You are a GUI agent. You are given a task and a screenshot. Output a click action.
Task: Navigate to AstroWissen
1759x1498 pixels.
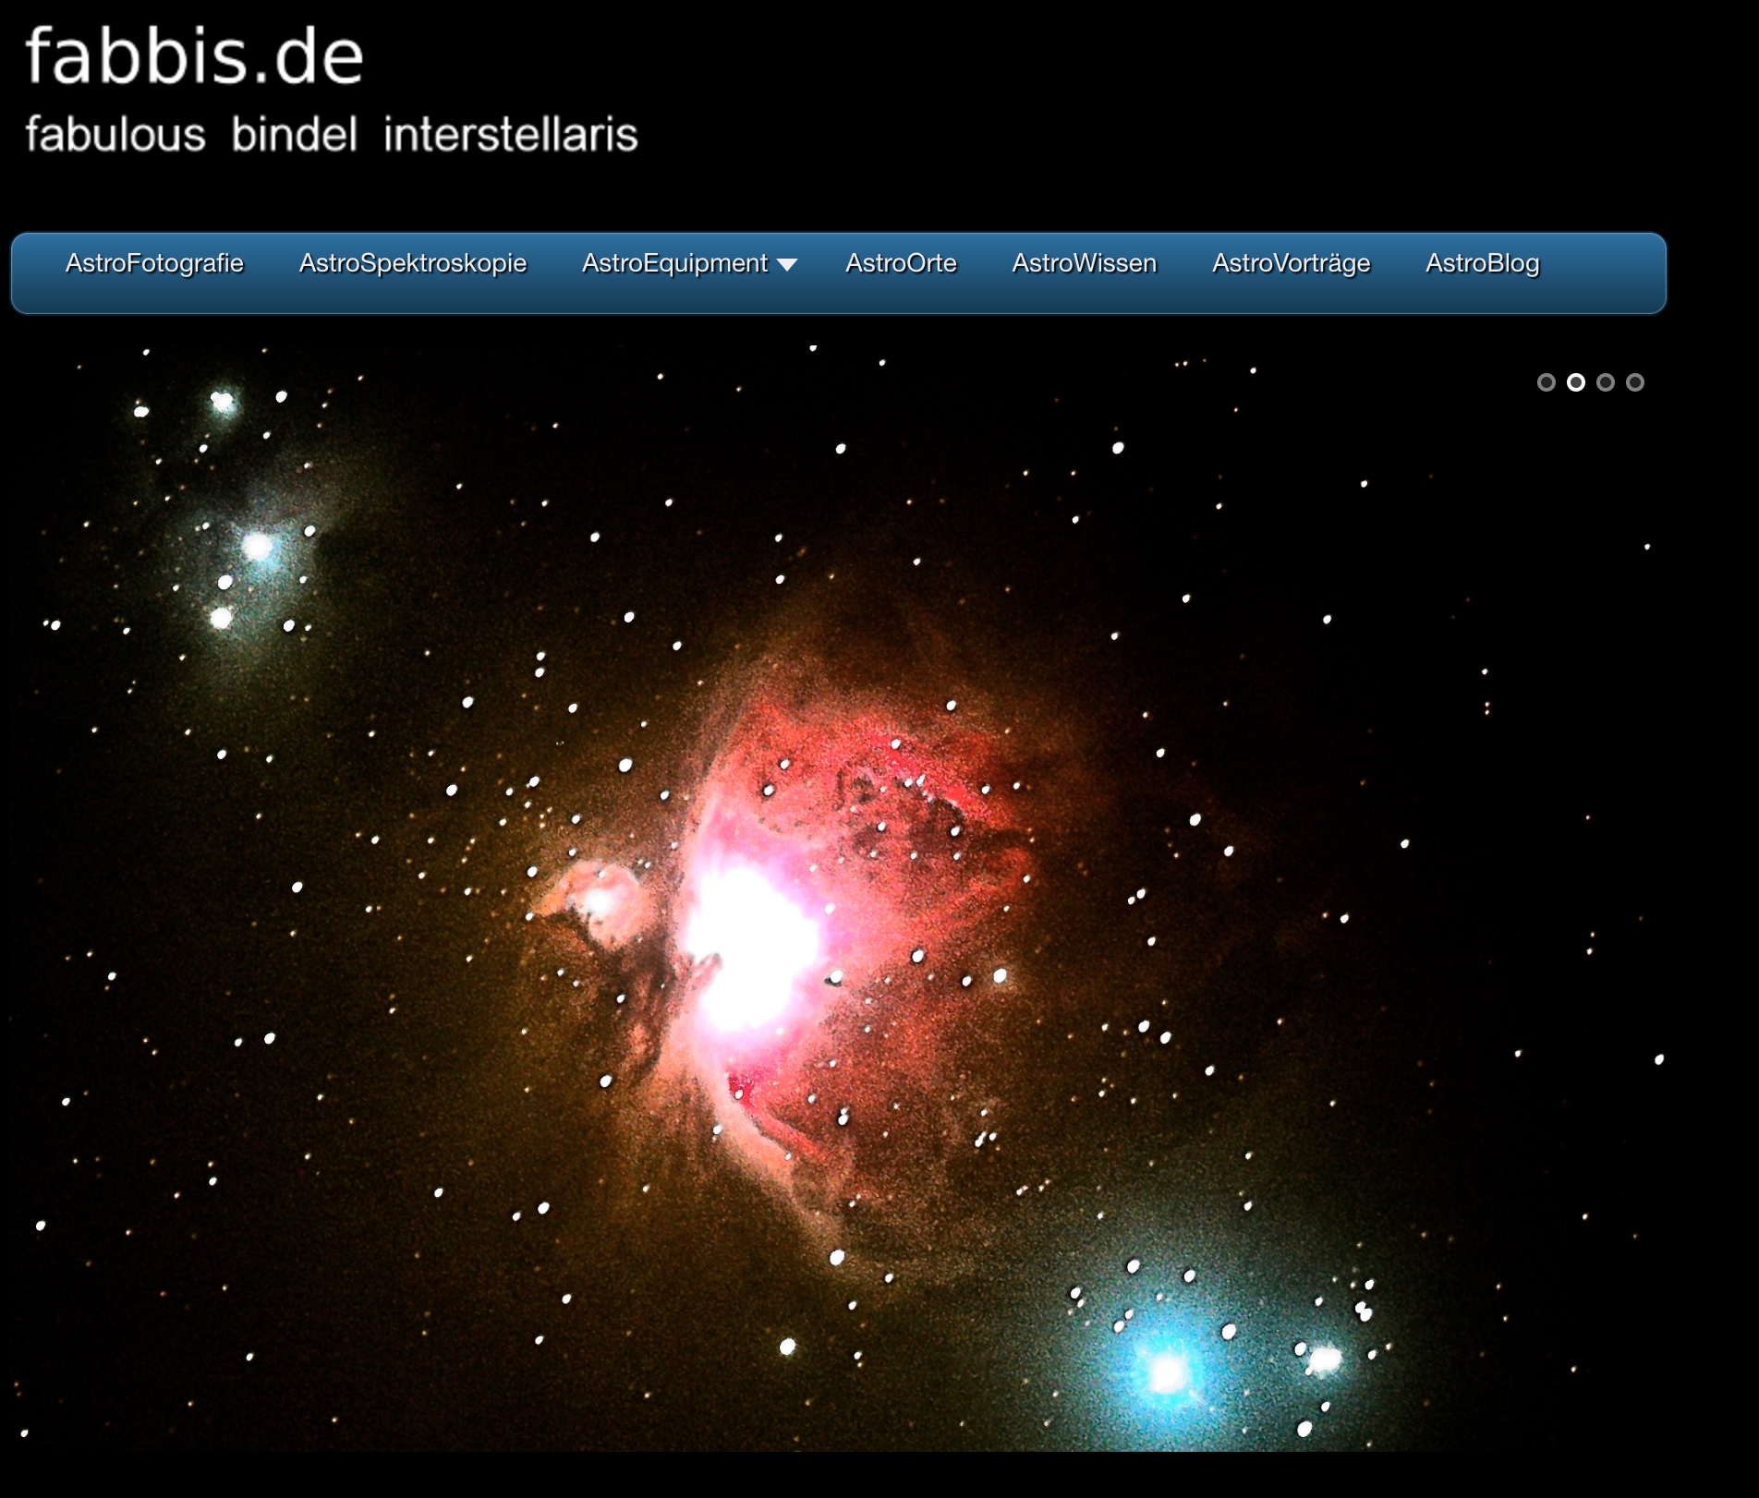[1084, 264]
